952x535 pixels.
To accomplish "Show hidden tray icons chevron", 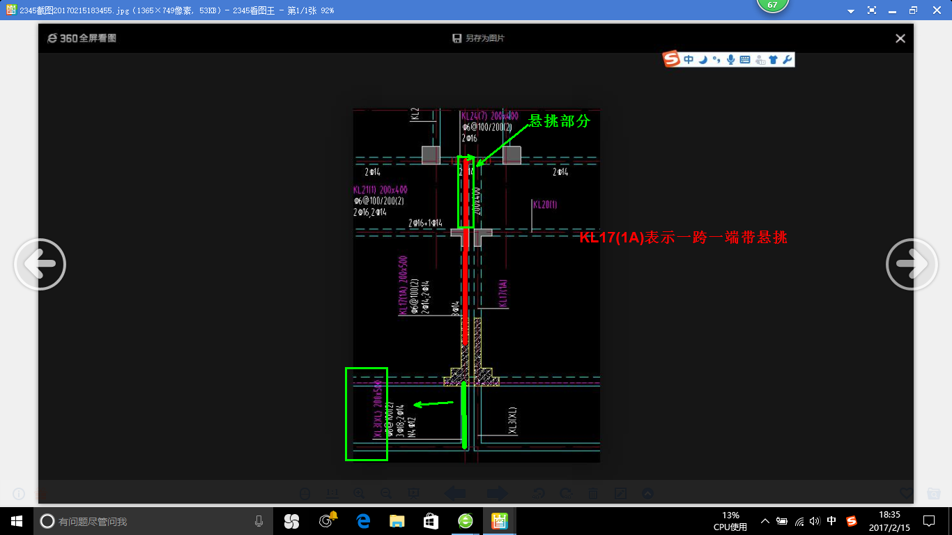I will pyautogui.click(x=765, y=521).
